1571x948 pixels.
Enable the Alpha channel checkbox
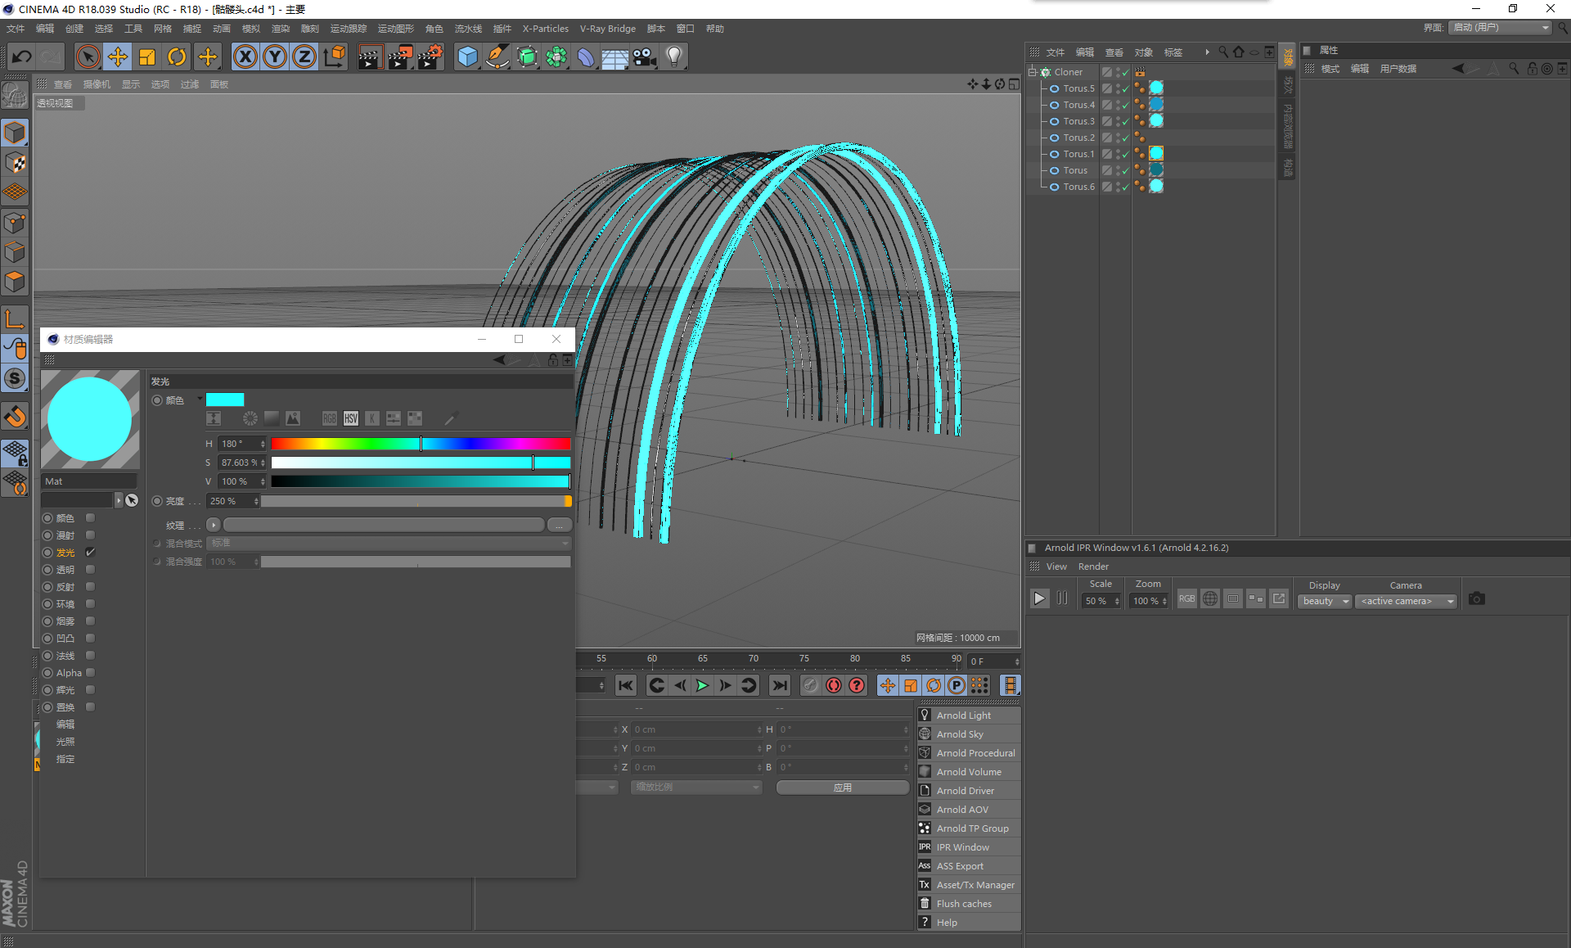pyautogui.click(x=91, y=673)
